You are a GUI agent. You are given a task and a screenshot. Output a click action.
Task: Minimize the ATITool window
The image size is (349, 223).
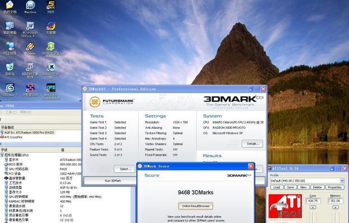tap(332, 168)
